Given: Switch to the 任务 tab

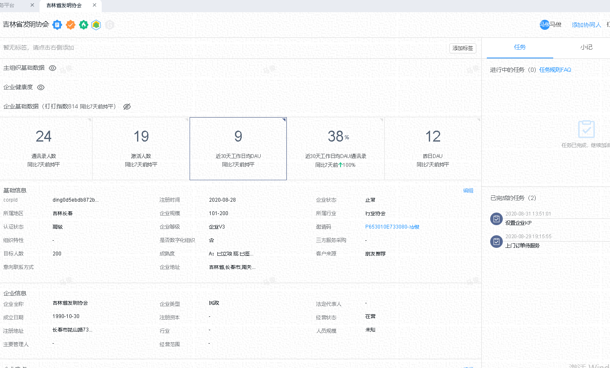Looking at the screenshot, I should click(x=520, y=47).
